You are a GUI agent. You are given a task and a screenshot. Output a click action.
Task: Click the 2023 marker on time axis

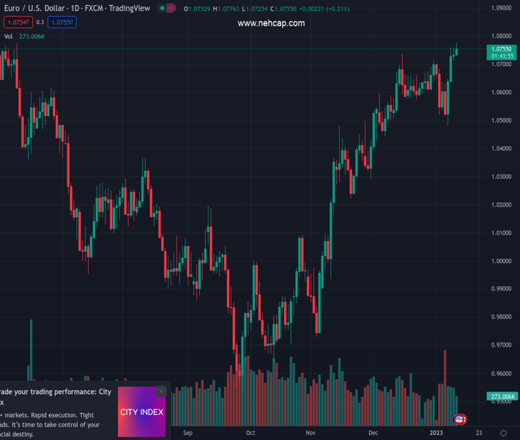click(x=437, y=433)
